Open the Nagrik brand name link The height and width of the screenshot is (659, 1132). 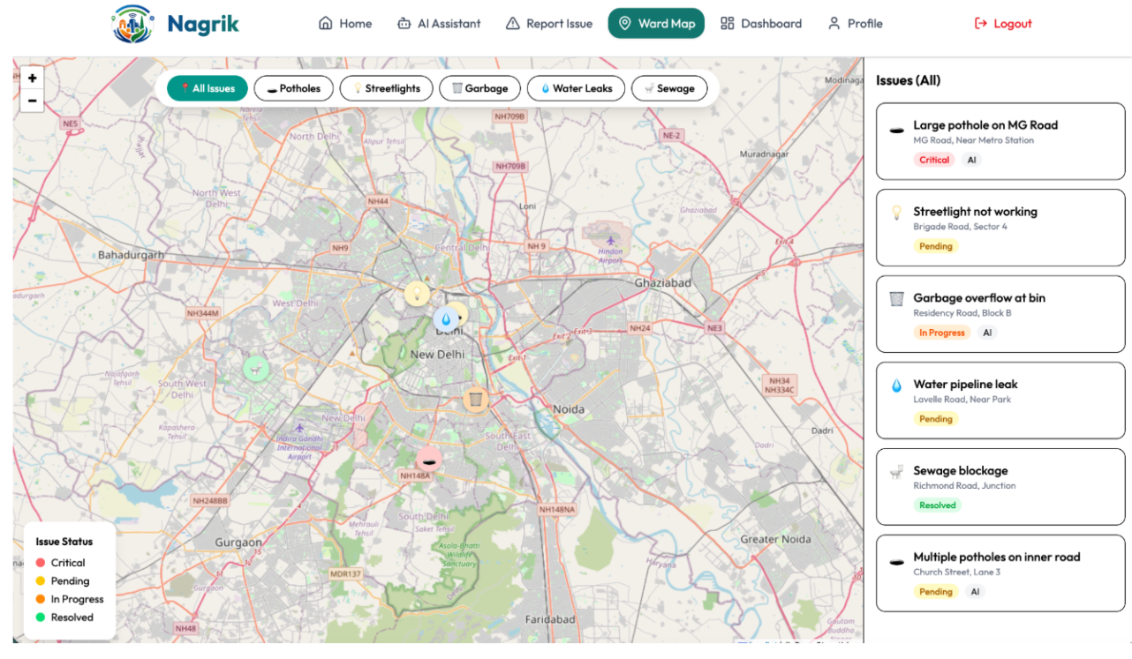203,24
